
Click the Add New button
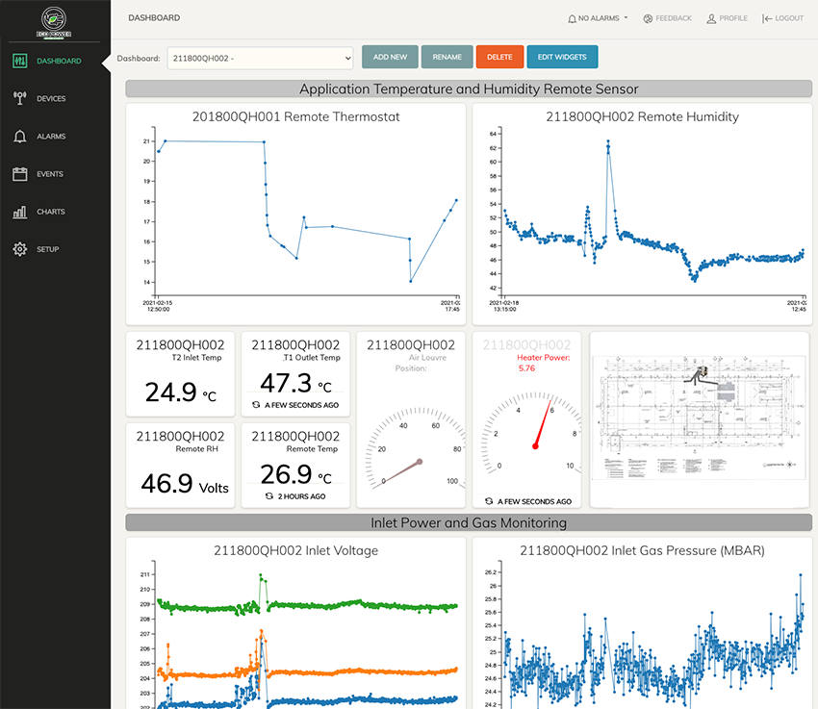point(390,57)
